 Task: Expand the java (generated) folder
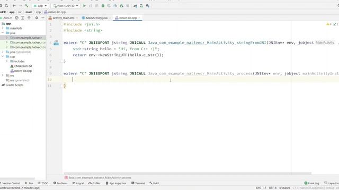[3, 52]
